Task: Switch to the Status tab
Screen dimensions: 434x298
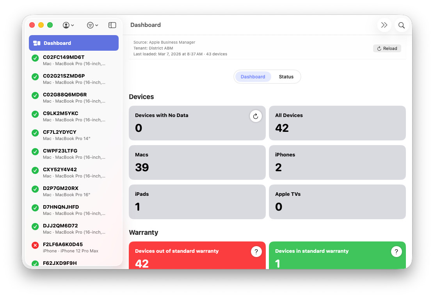Action: click(286, 76)
